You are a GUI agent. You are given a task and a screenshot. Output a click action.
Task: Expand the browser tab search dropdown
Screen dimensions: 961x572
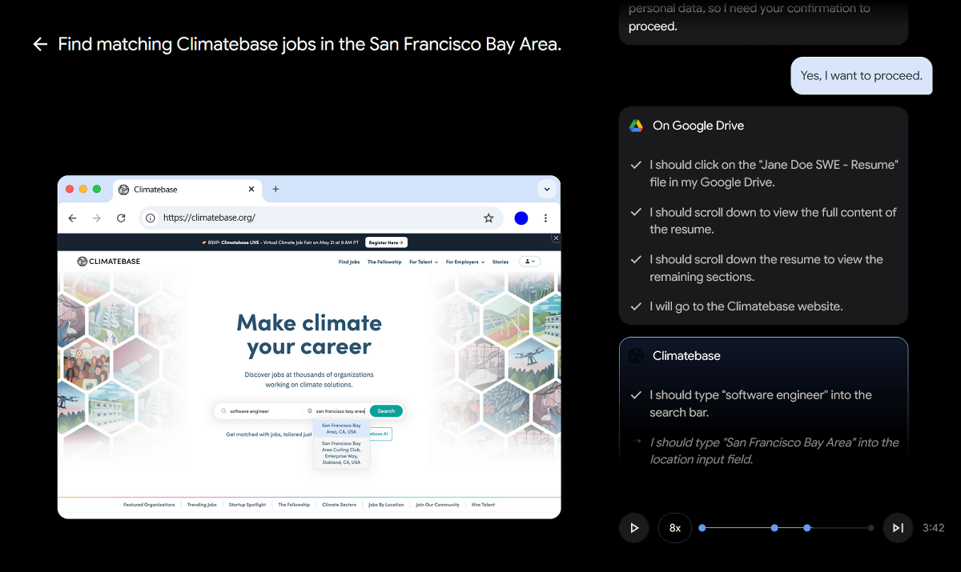[x=547, y=190]
